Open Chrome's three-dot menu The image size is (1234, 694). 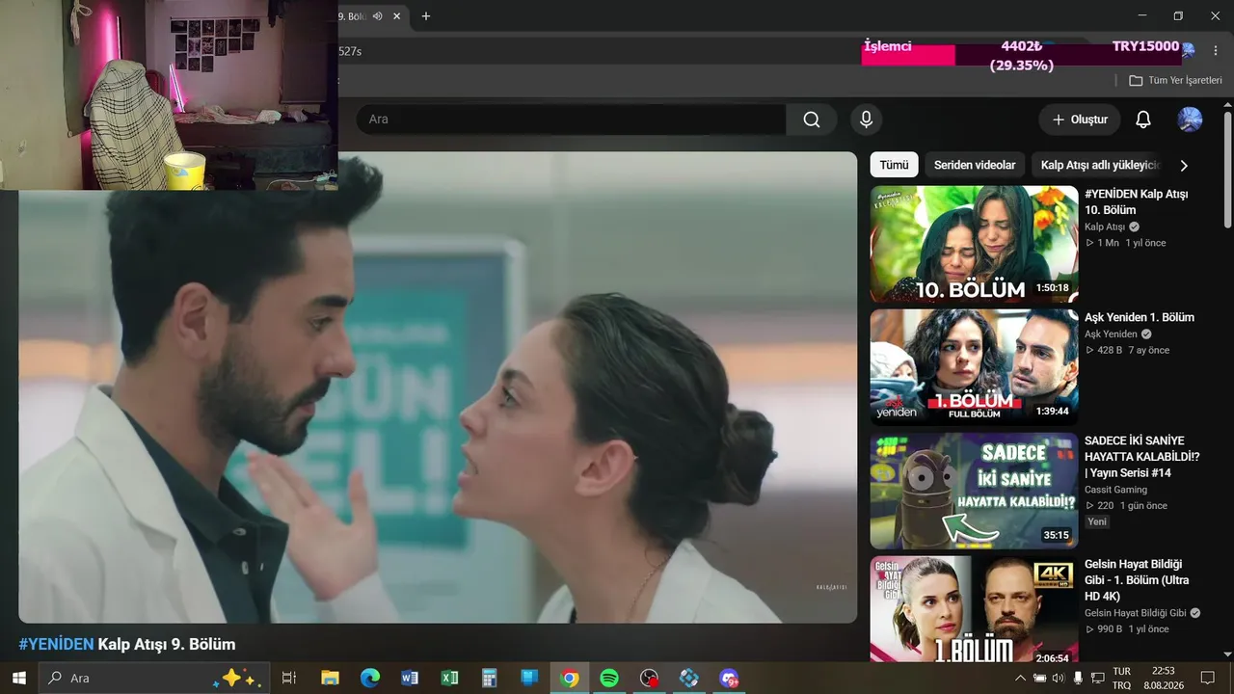[1215, 50]
